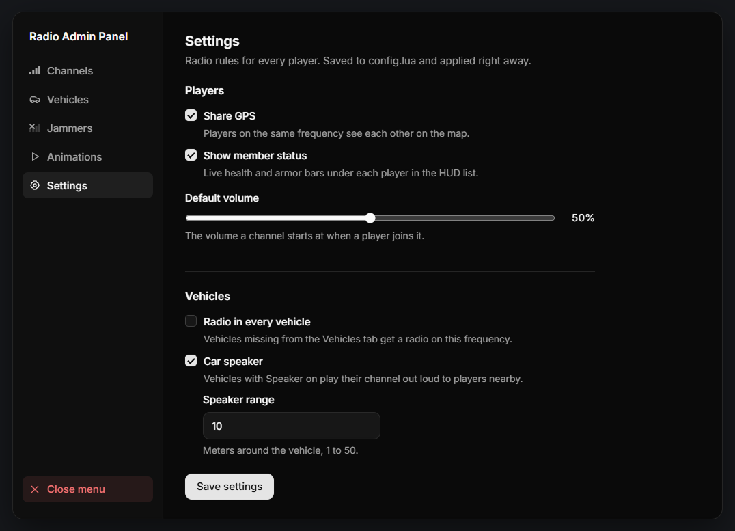Viewport: 735px width, 531px height.
Task: Open the Animations section
Action: tap(87, 156)
